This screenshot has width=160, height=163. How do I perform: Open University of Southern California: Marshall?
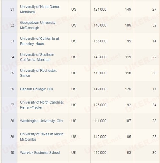click(x=37, y=57)
